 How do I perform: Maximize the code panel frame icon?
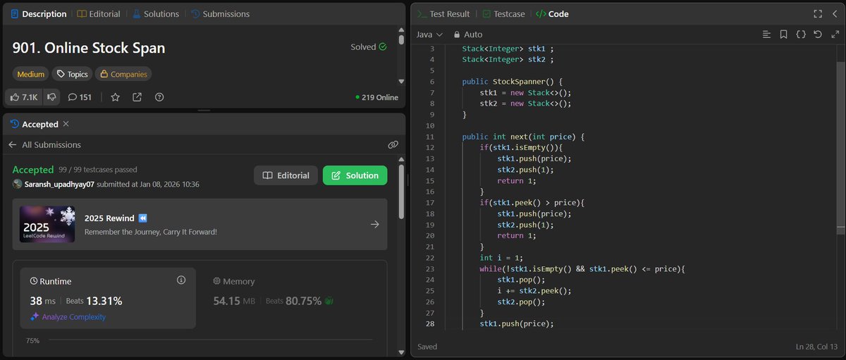(818, 13)
